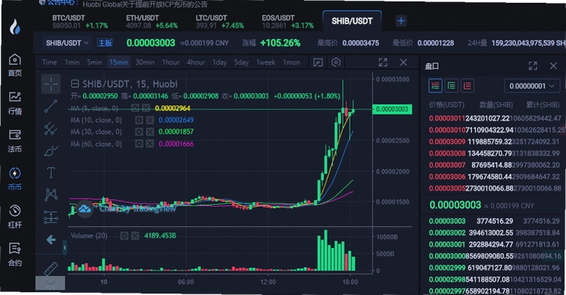566x295 pixels.
Task: Open settings for MA (30, close, 0)
Action: (139, 132)
